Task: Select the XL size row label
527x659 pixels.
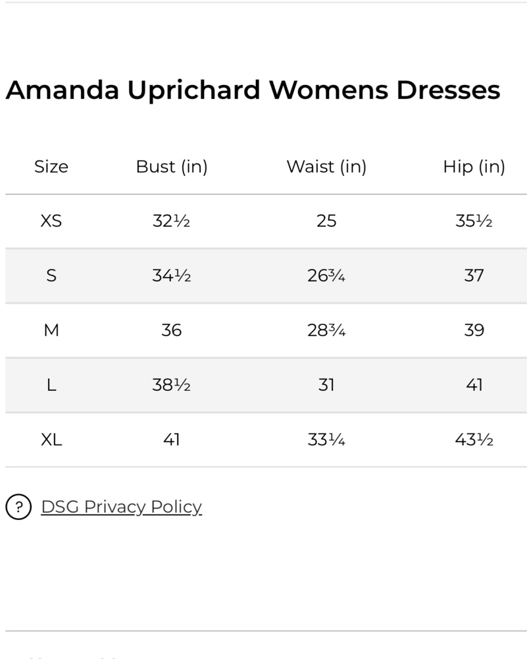Action: (51, 440)
